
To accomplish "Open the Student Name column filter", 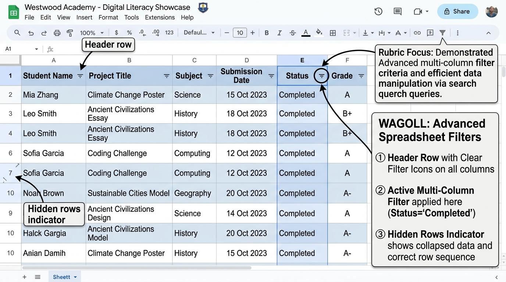I will click(x=80, y=76).
